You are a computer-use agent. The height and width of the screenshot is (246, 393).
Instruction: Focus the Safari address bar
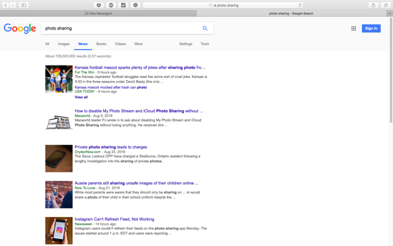pyautogui.click(x=223, y=5)
